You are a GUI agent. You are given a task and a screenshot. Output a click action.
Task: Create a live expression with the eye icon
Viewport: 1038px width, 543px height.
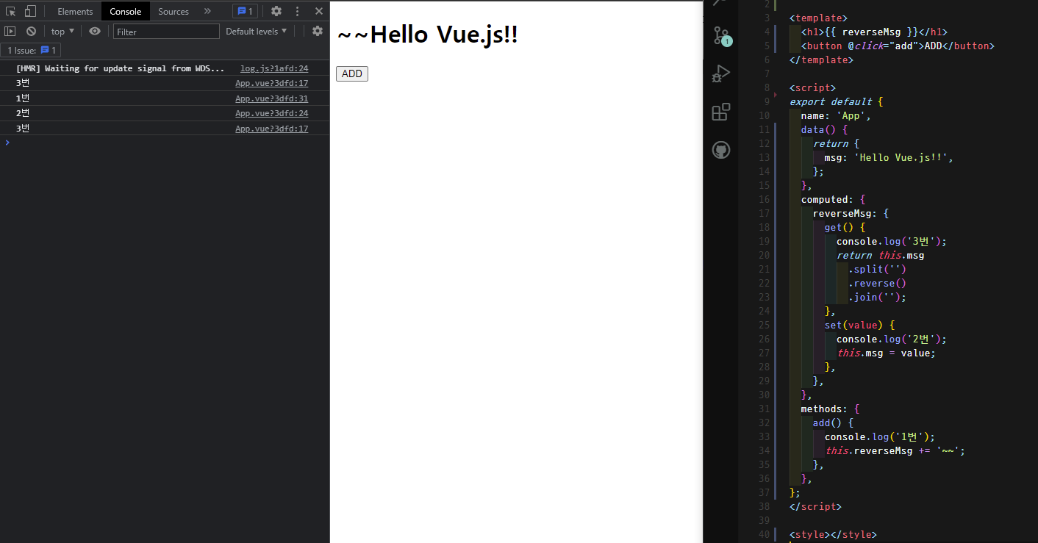pos(95,31)
